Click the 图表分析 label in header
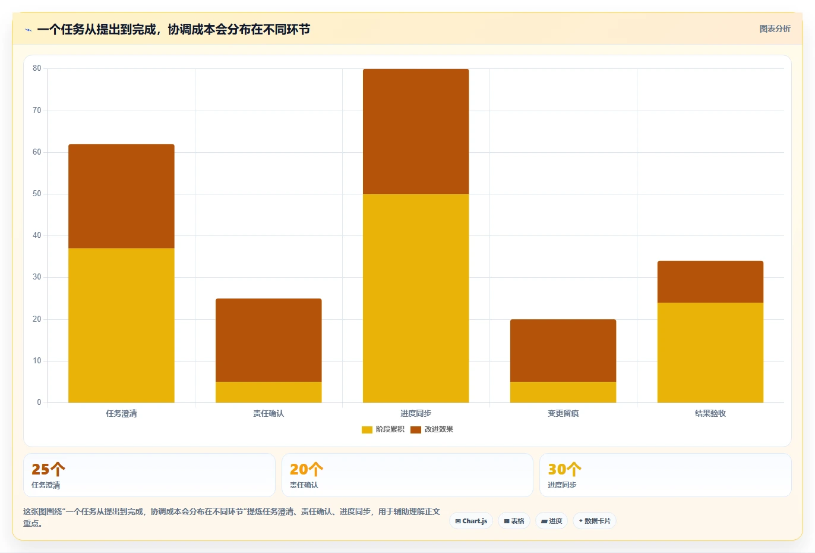The width and height of the screenshot is (815, 553). [x=775, y=29]
